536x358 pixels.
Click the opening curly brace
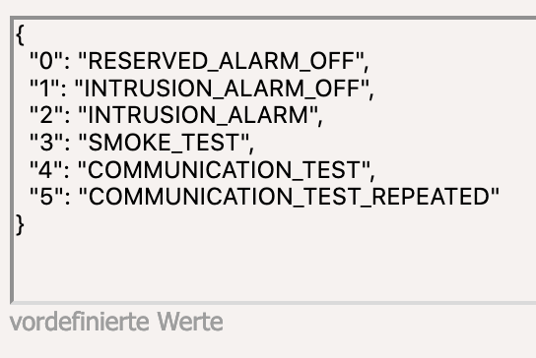20,34
